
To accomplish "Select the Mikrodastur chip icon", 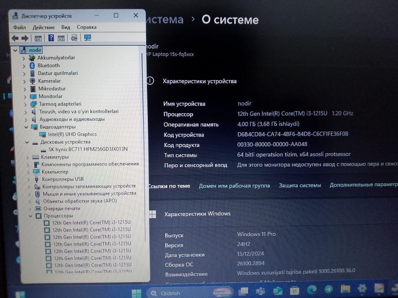I will click(x=33, y=89).
